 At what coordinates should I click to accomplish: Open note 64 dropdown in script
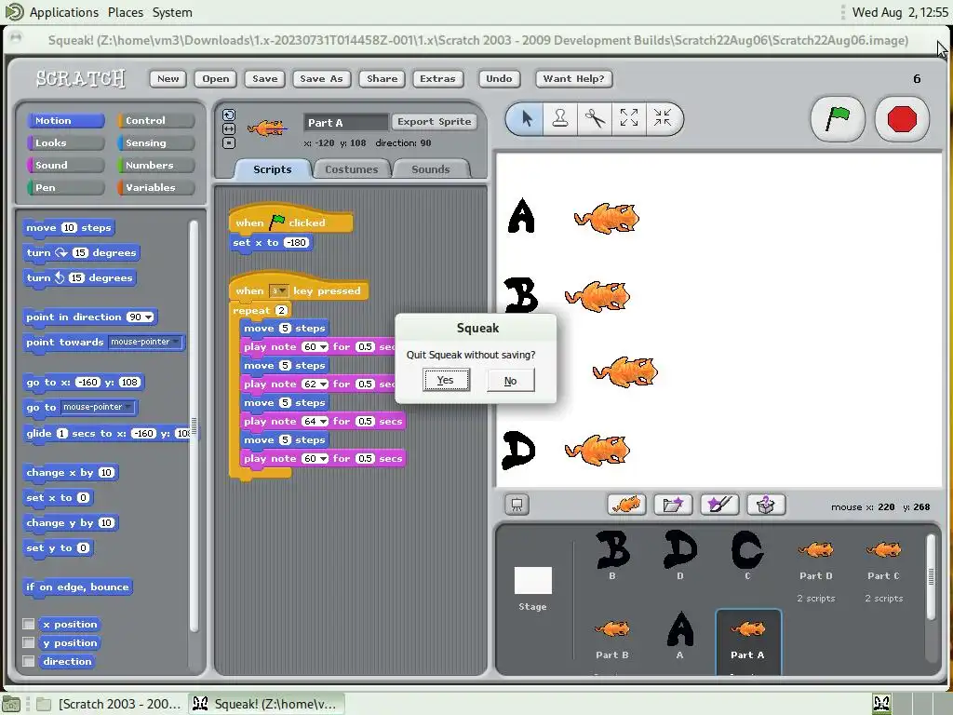[323, 422]
